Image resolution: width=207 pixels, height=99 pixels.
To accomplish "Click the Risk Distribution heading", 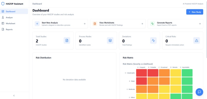I will coord(43,58).
